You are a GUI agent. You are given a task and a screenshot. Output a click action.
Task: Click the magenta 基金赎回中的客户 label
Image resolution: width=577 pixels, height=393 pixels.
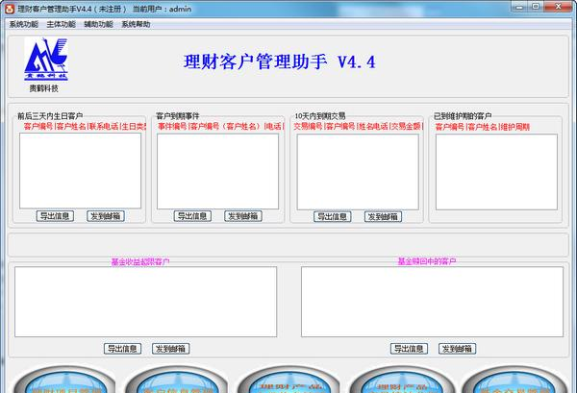(x=427, y=261)
